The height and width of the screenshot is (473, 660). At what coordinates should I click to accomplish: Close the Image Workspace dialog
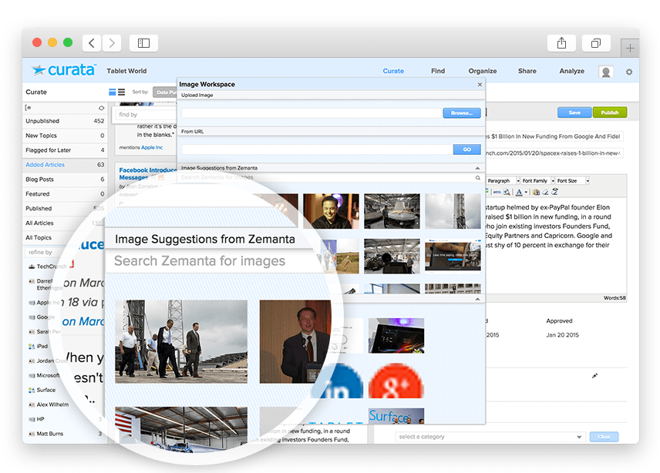tap(480, 84)
